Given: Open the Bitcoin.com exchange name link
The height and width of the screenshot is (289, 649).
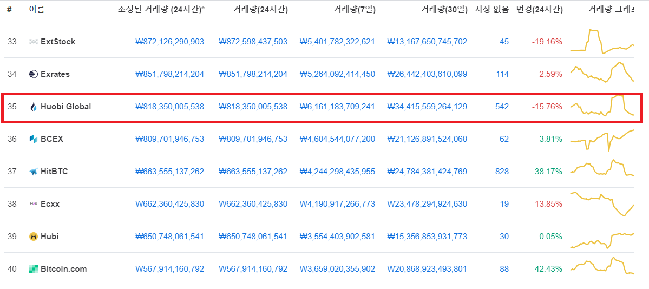Looking at the screenshot, I should (63, 269).
